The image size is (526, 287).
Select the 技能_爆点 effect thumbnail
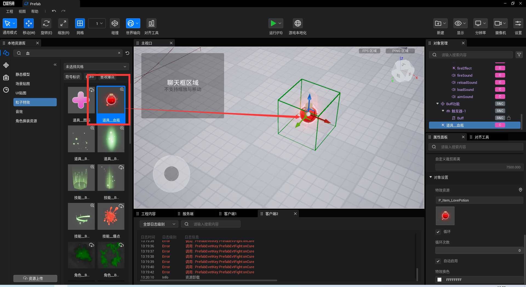point(111,216)
